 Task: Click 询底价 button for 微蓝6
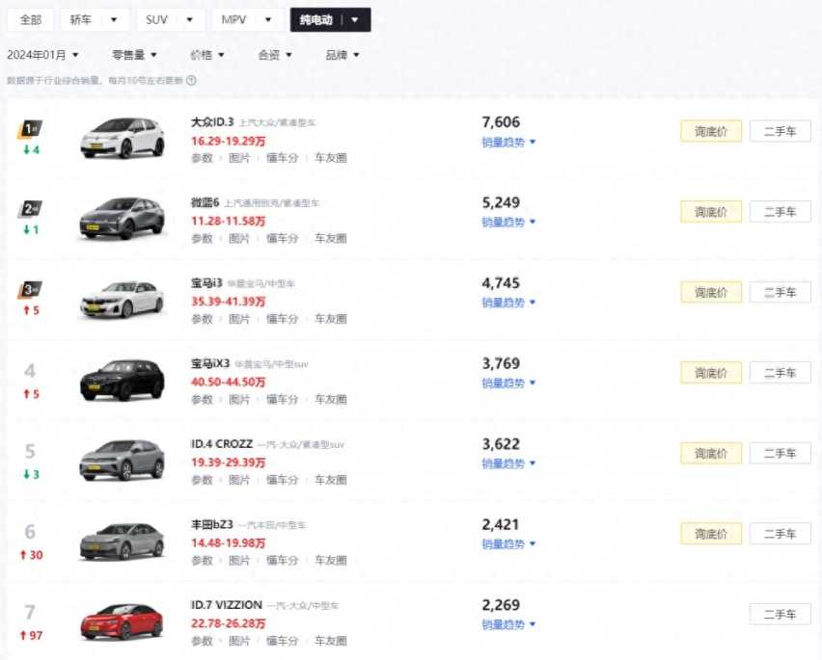(x=710, y=211)
